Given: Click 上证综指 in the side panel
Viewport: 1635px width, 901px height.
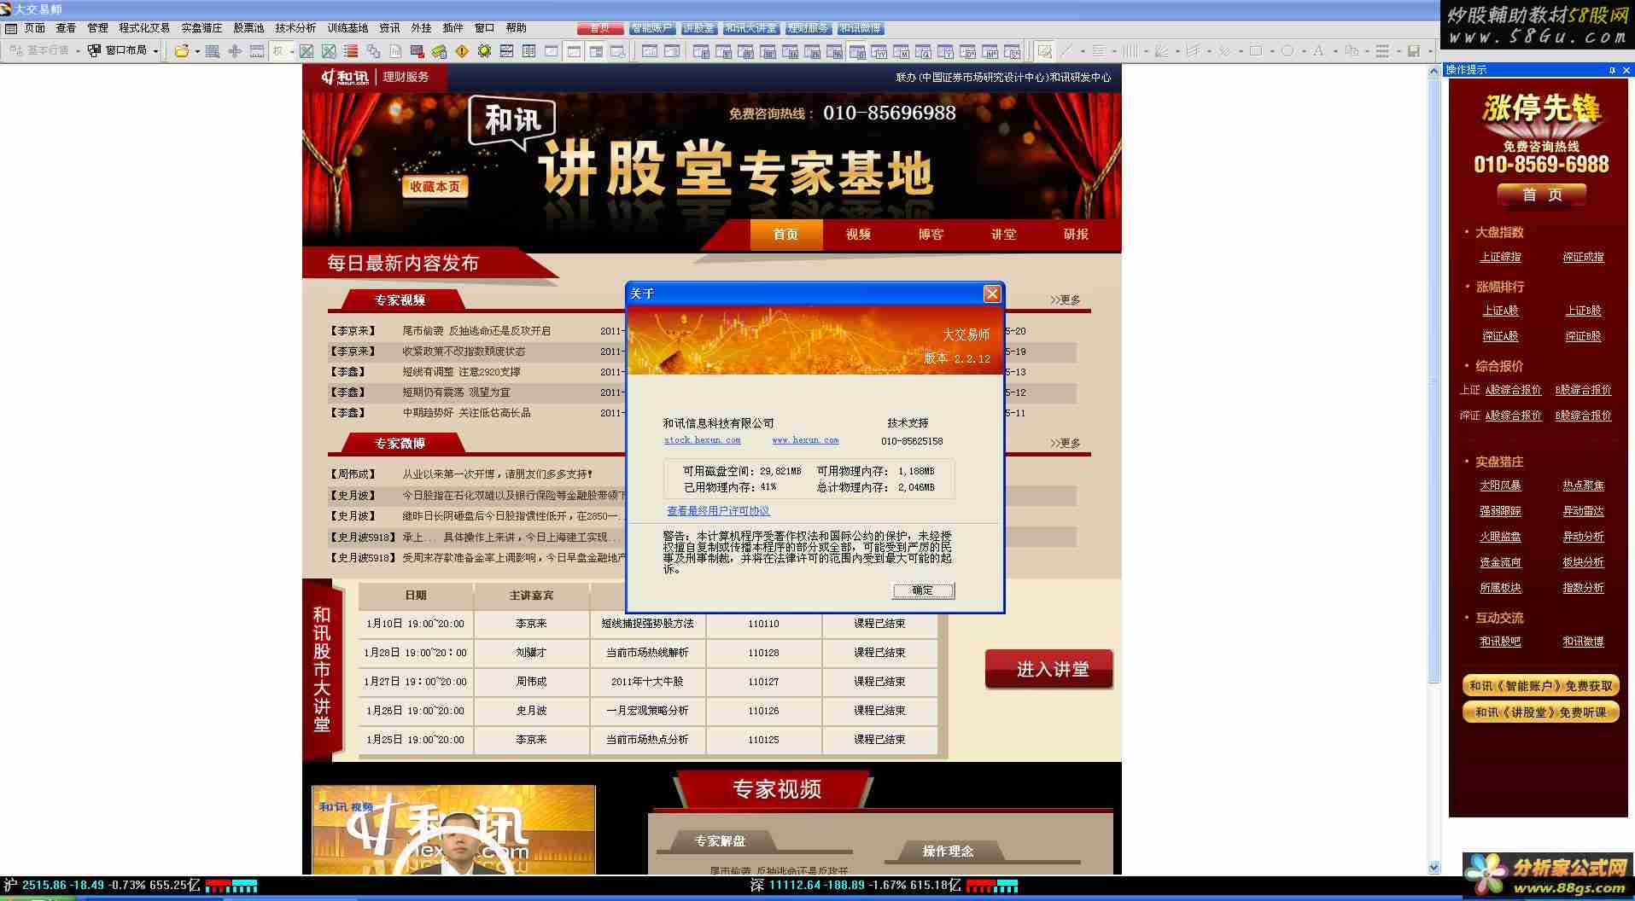Looking at the screenshot, I should point(1500,257).
